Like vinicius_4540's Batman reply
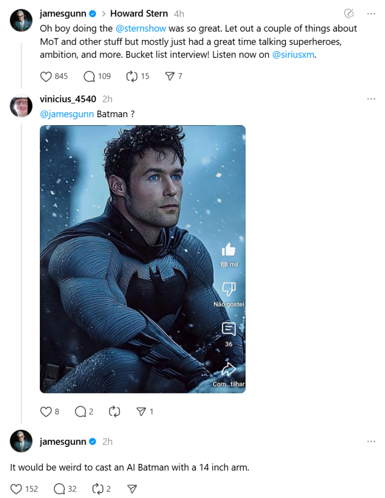385x498 pixels. point(46,412)
